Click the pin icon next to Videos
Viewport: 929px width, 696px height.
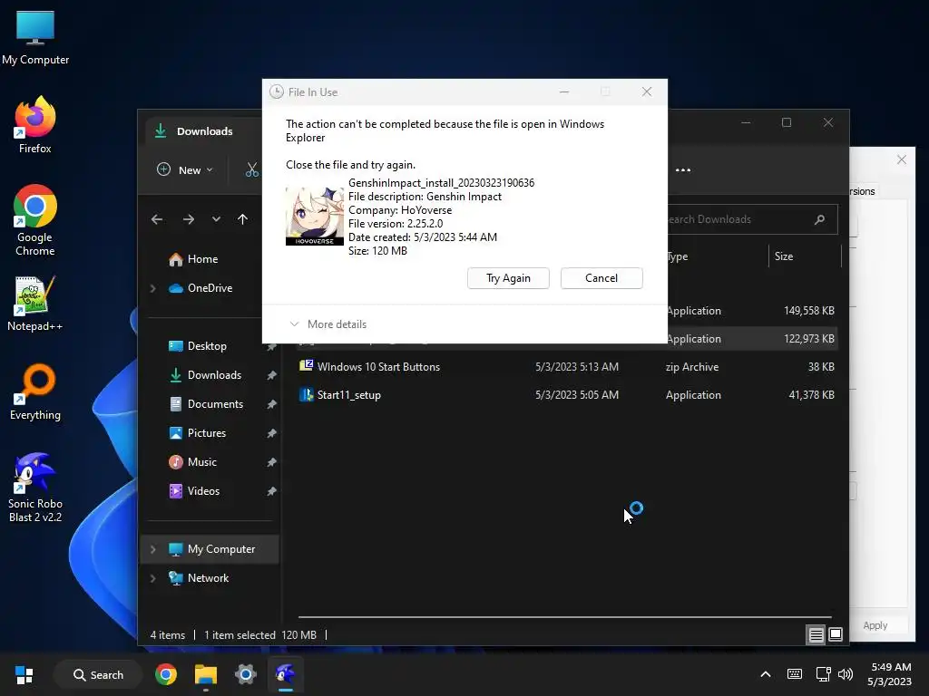click(271, 491)
